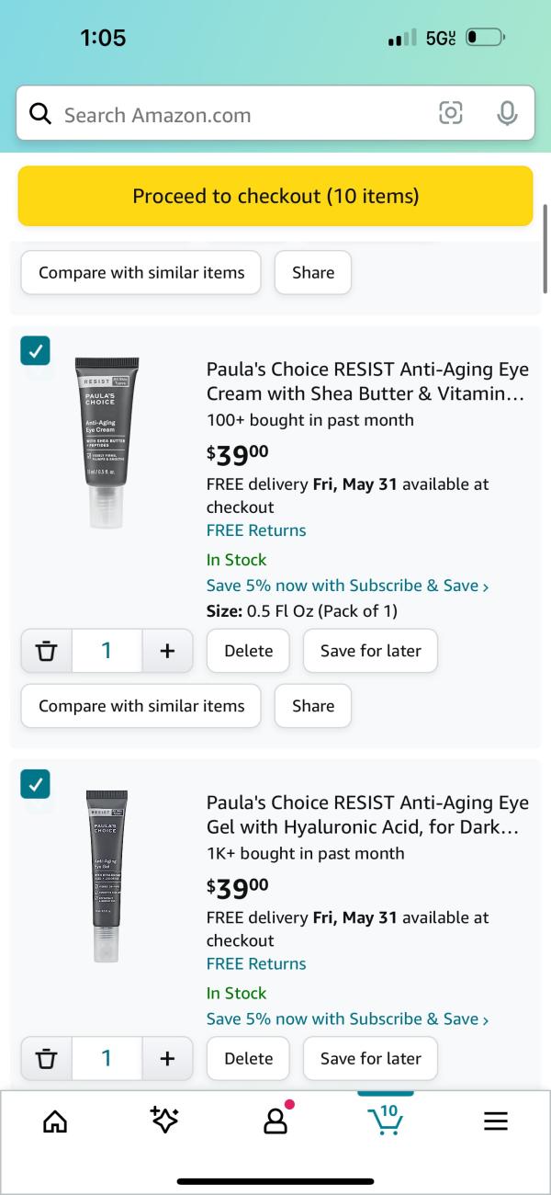Tap the Eye Gel product thumbnail

tap(107, 876)
